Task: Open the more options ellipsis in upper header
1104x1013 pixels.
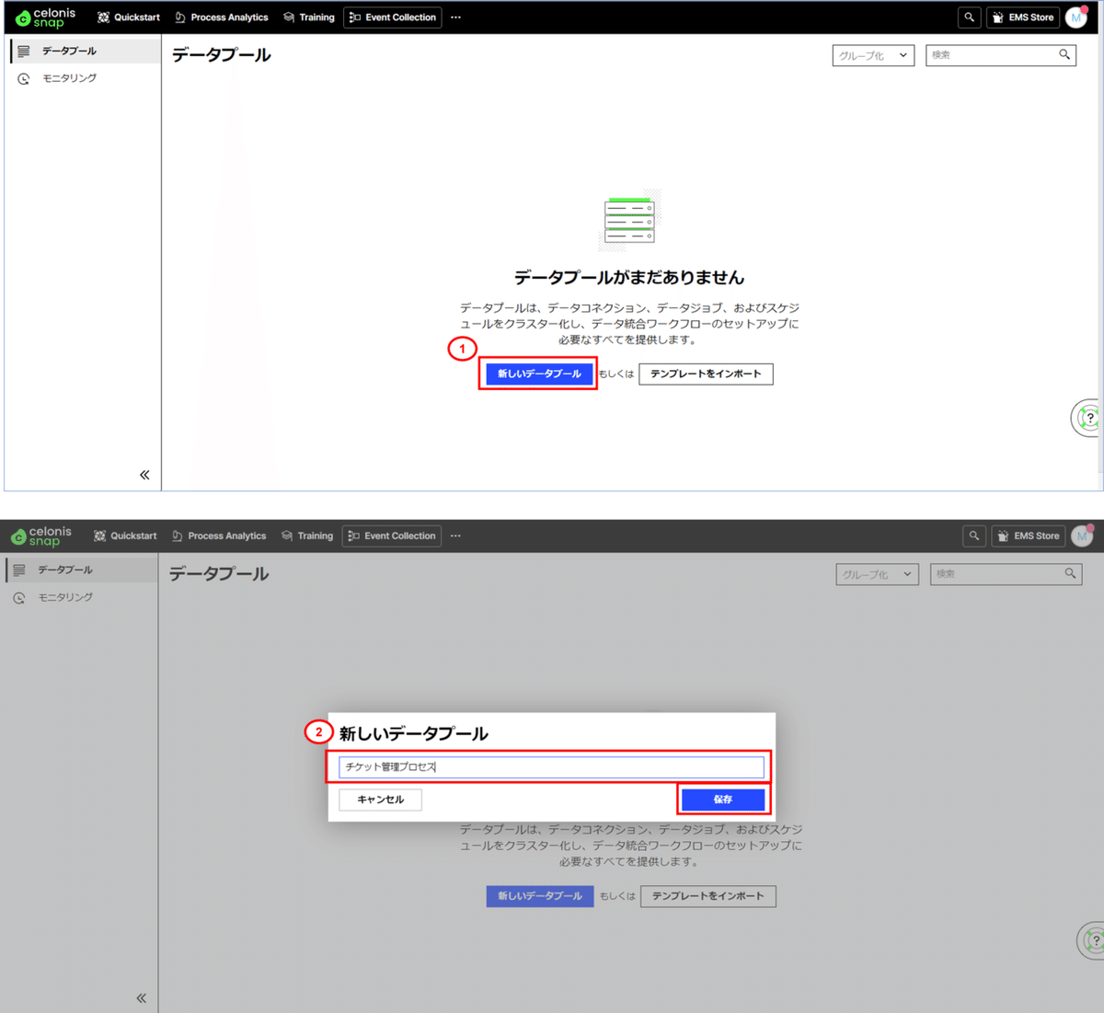Action: 455,17
